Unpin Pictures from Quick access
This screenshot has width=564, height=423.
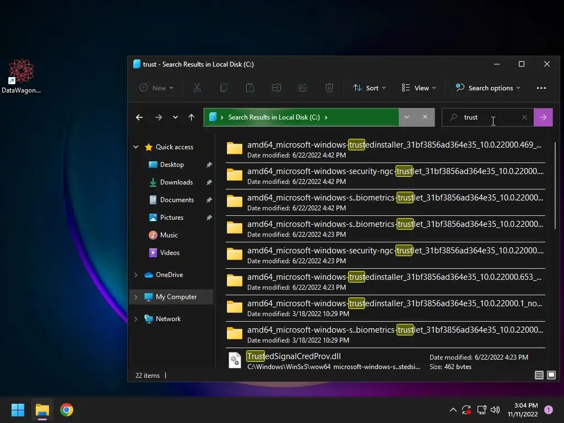[x=209, y=218]
